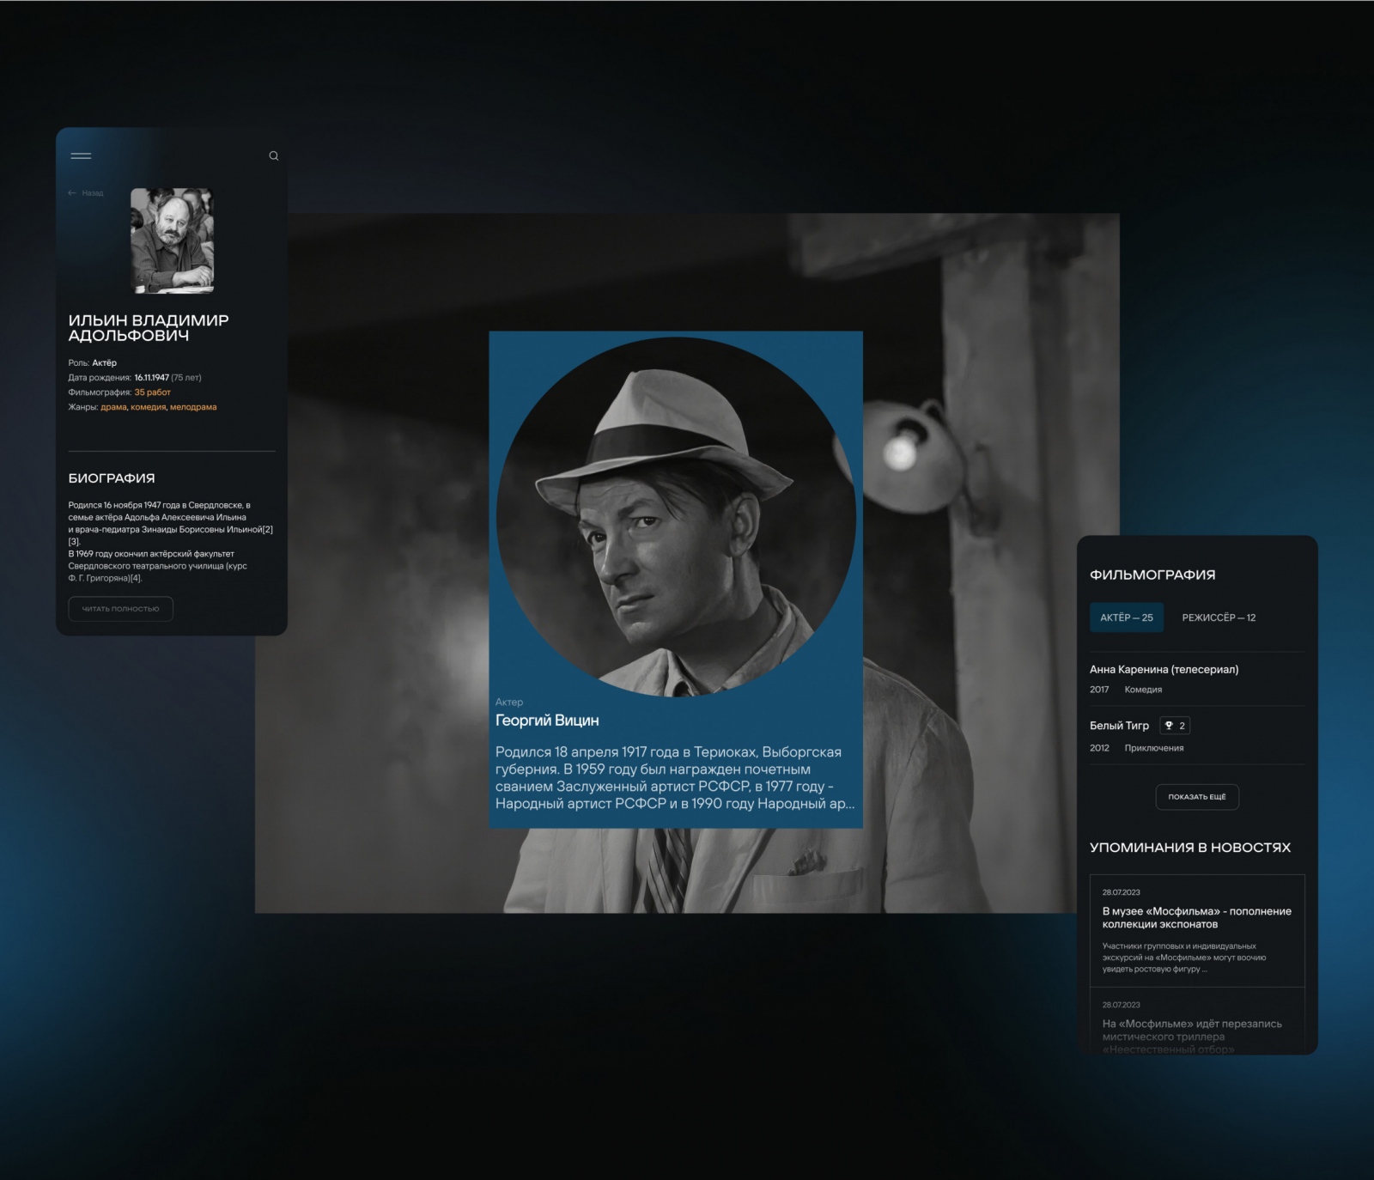Image resolution: width=1374 pixels, height=1180 pixels.
Task: Click the ФИЛЬМОГРАФИЯ heading
Action: [1152, 575]
